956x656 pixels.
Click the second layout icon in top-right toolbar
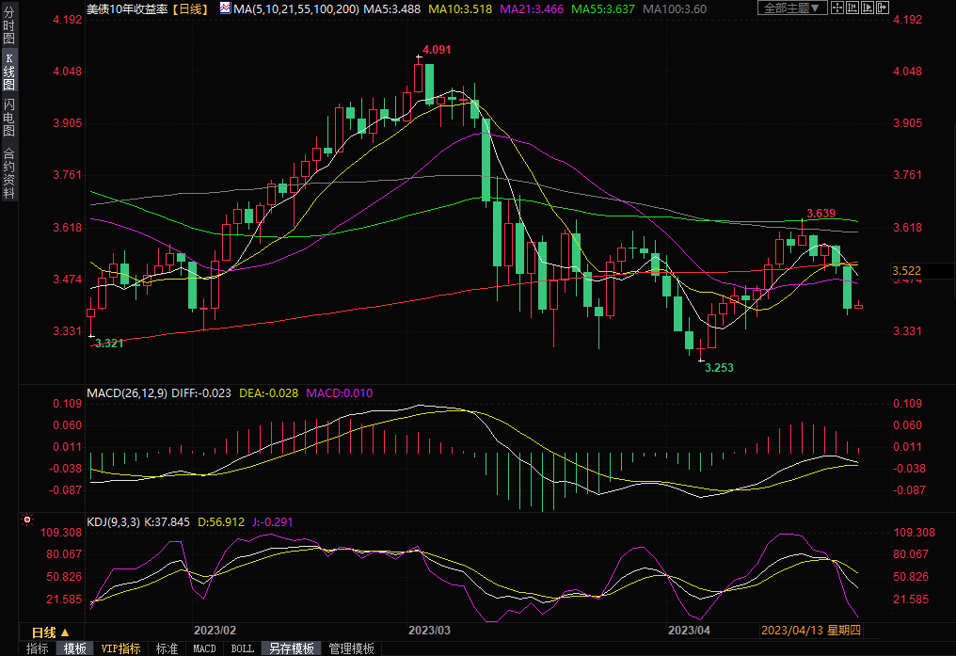[853, 8]
